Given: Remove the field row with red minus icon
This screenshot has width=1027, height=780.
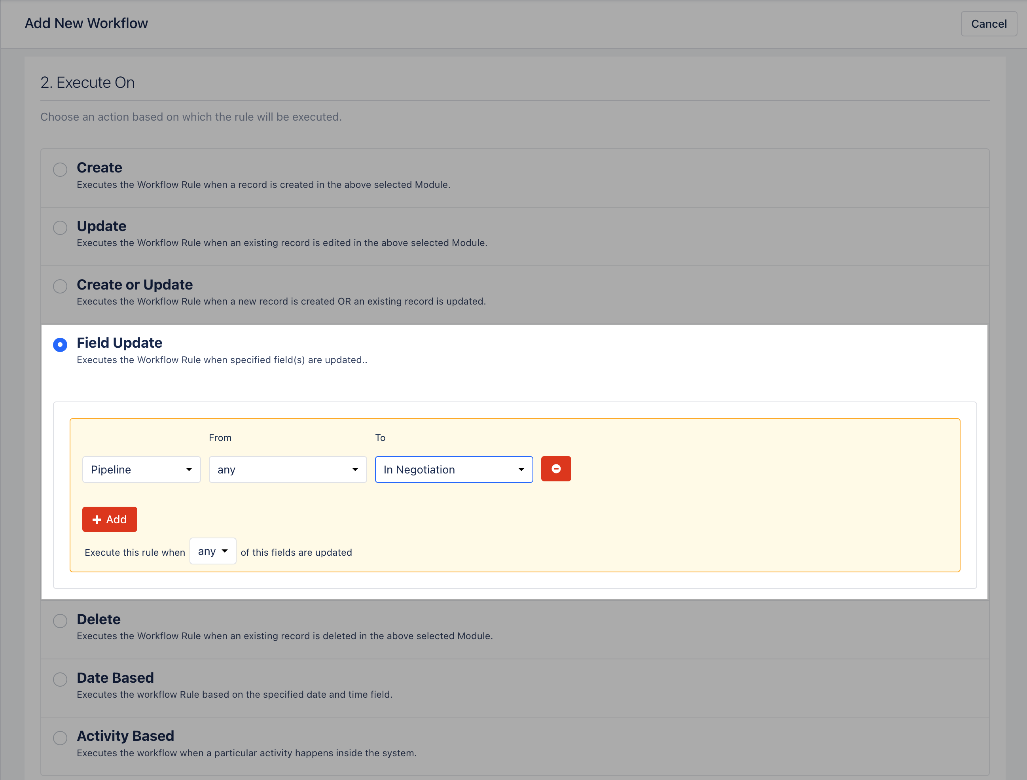Looking at the screenshot, I should pos(556,469).
